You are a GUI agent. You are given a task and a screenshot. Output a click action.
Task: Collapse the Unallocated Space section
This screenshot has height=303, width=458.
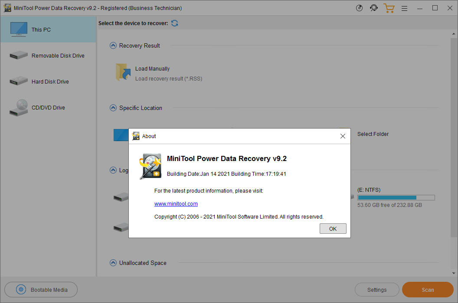tap(113, 263)
